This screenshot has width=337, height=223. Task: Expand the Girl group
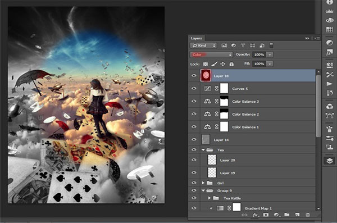coord(203,183)
